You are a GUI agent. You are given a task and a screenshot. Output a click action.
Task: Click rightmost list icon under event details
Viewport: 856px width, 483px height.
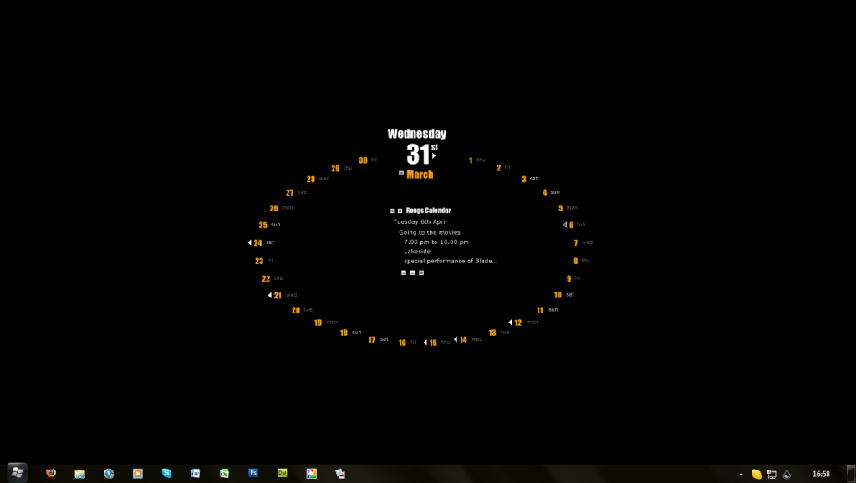(421, 273)
